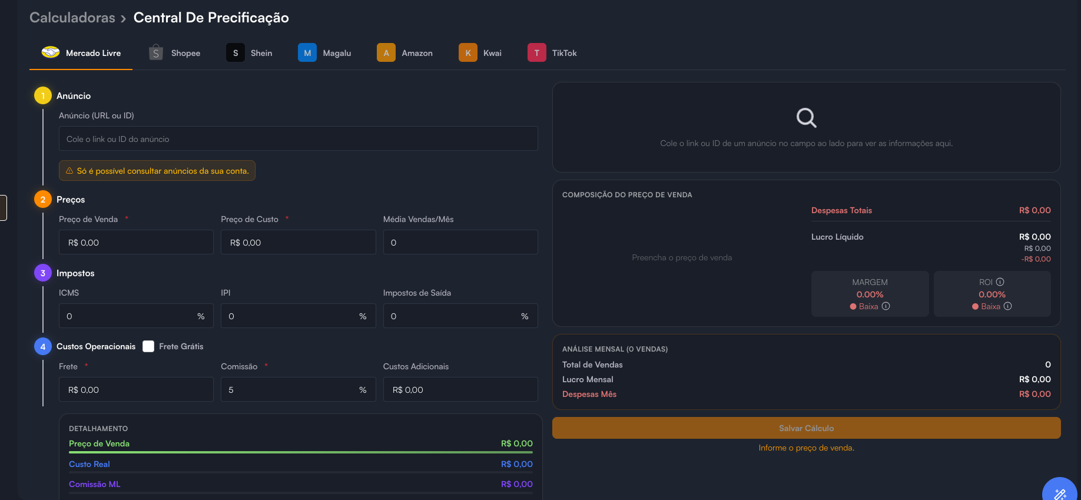Click the Shopee bag icon

[x=156, y=52]
